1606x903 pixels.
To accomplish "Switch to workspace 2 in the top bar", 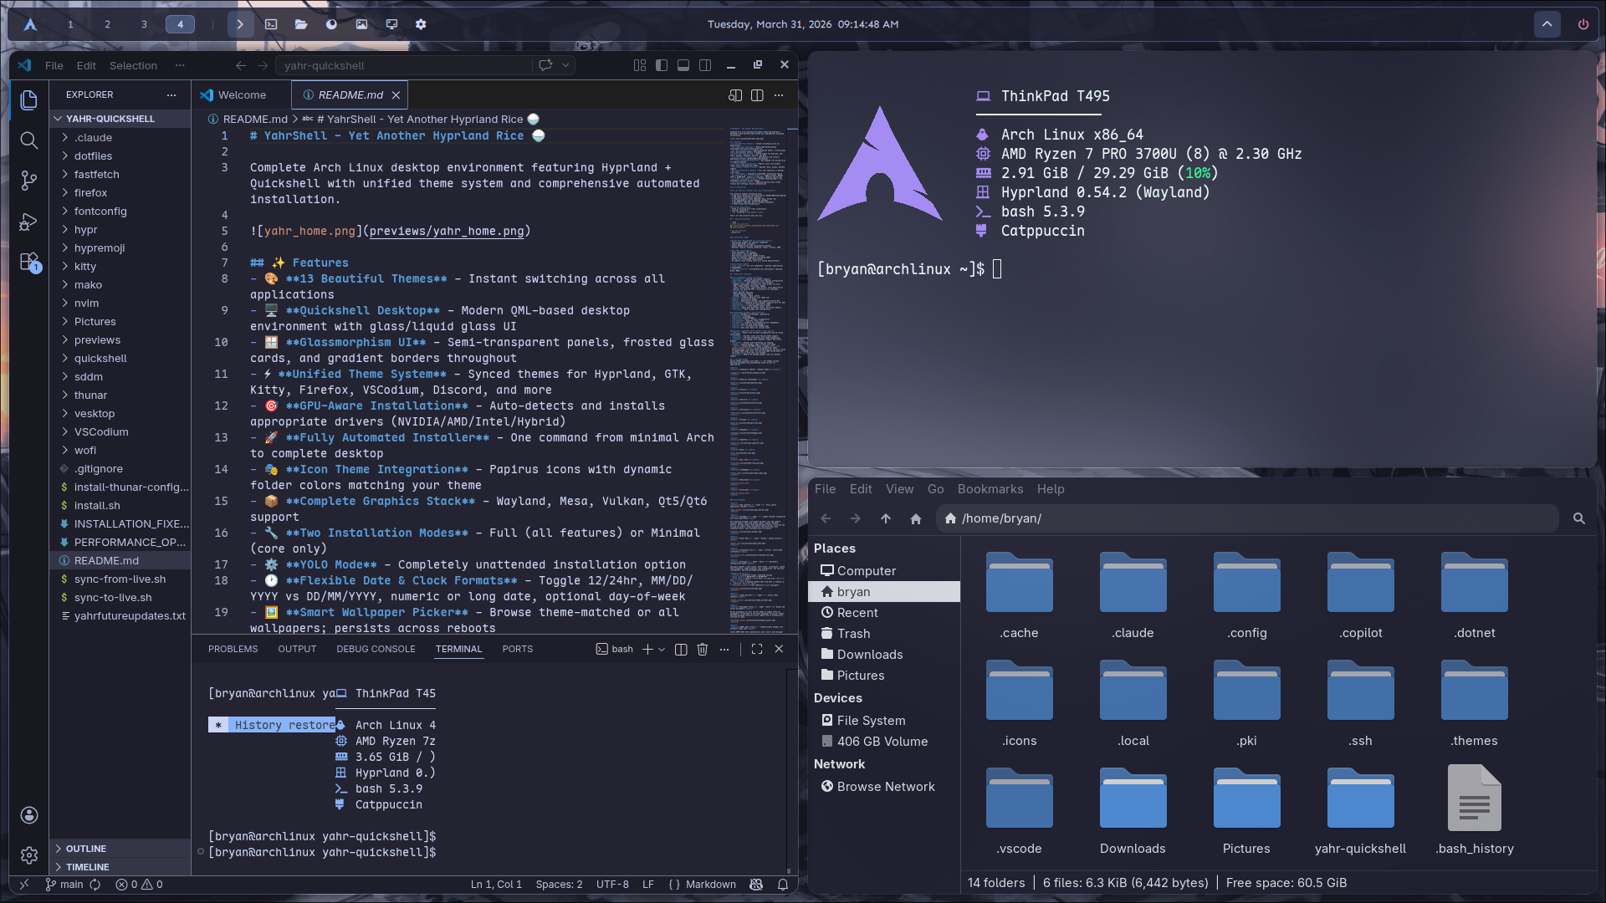I will coord(107,24).
